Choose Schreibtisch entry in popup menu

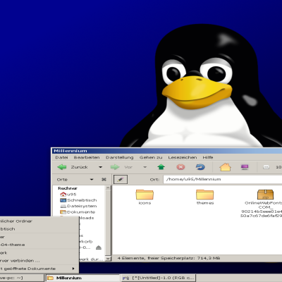click(39, 229)
